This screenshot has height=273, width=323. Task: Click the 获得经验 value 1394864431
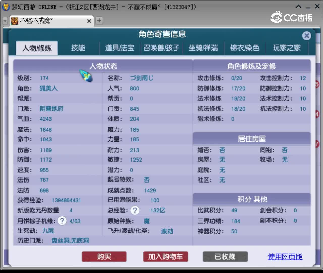point(66,200)
